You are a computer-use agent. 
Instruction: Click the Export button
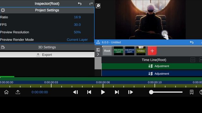pos(47,55)
